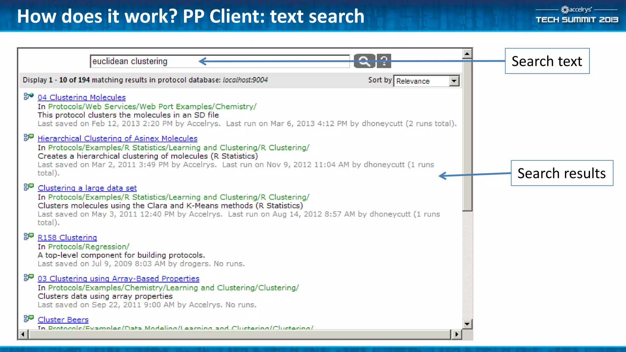Click text 'Clusters data using array properties'
The width and height of the screenshot is (626, 352).
105,296
